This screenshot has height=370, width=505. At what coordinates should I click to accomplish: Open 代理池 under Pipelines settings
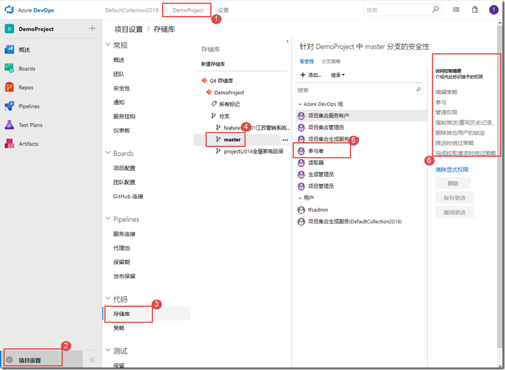(x=121, y=248)
